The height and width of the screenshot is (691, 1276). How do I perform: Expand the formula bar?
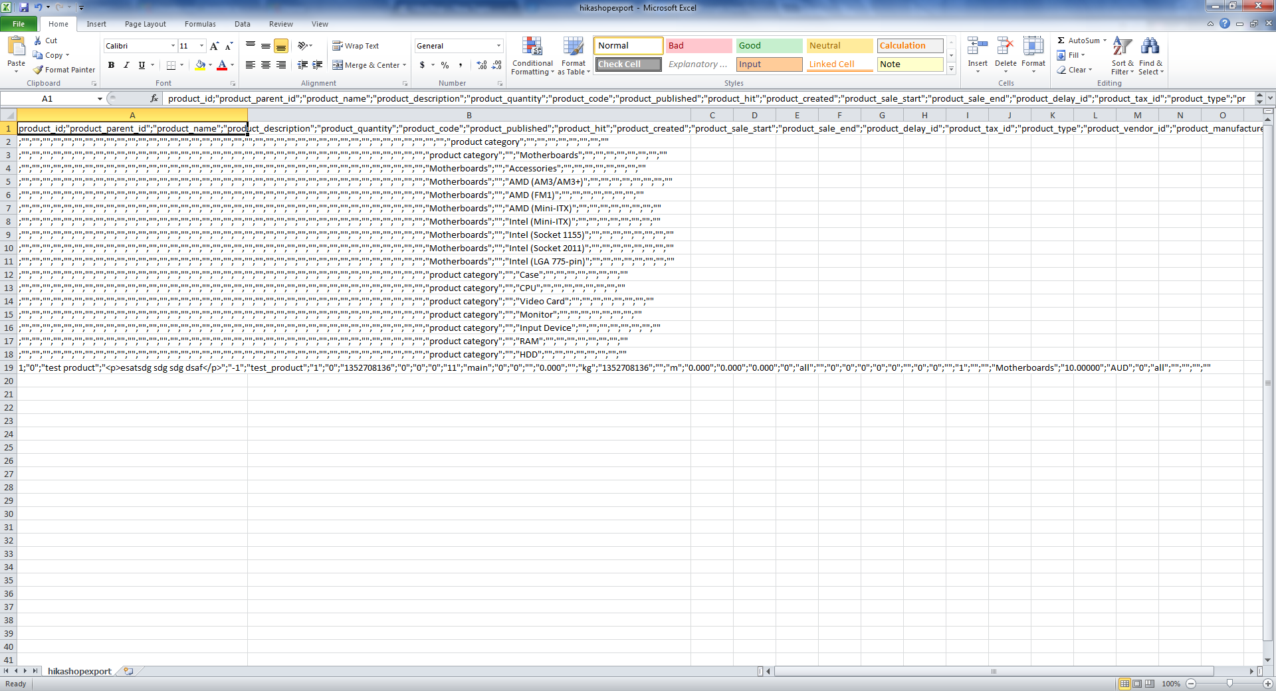(1270, 98)
